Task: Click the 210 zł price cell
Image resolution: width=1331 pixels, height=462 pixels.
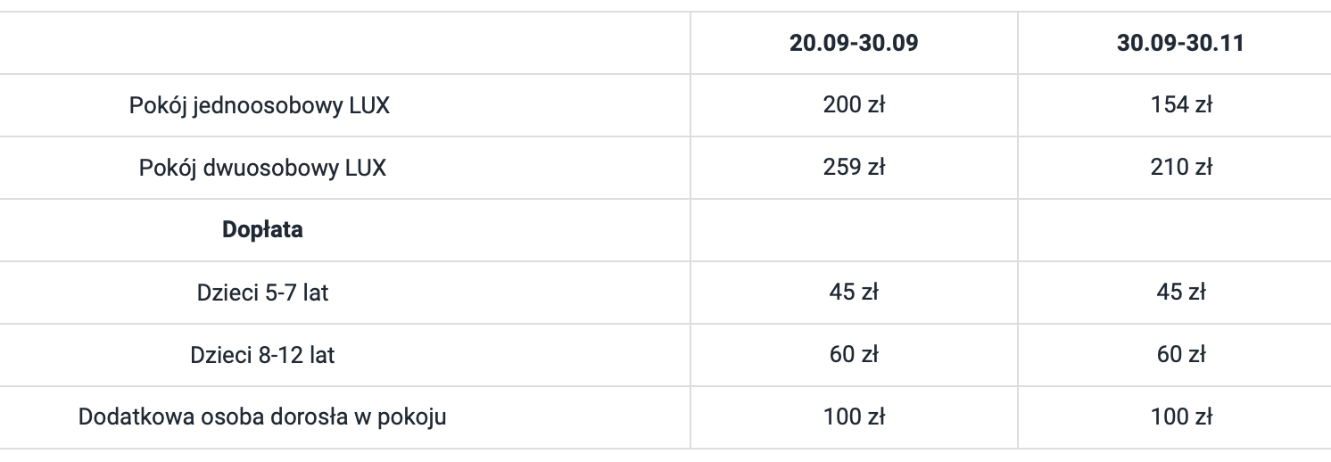Action: point(1181,168)
